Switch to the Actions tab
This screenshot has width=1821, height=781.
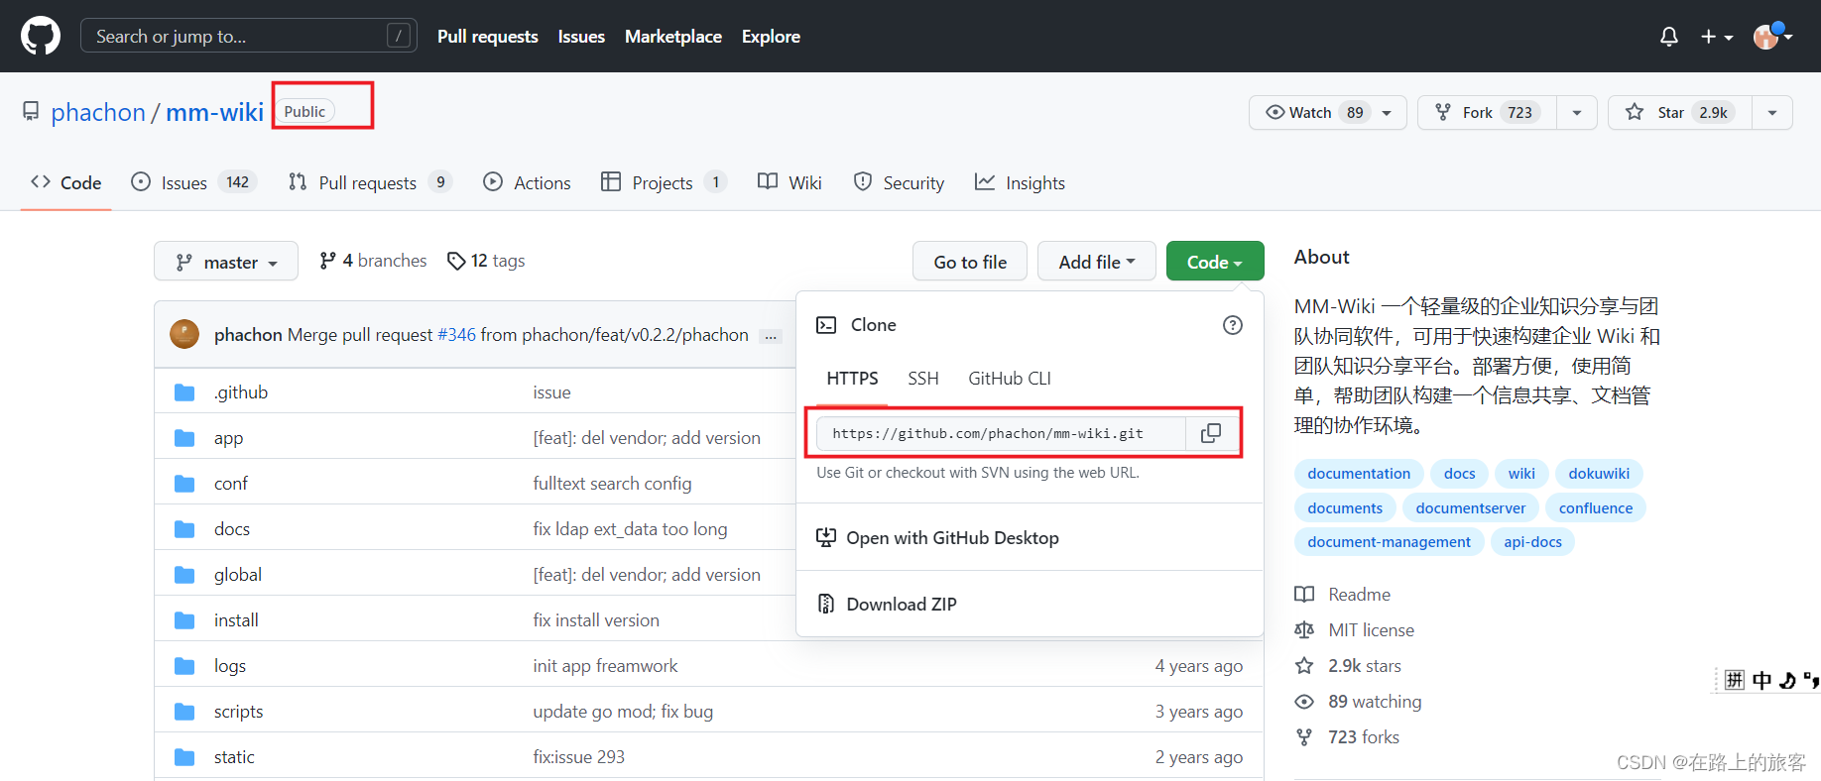tap(527, 182)
